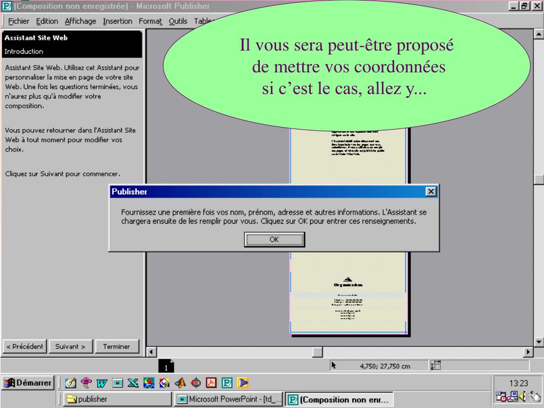The width and height of the screenshot is (544, 408).
Task: Launch MATLAB from quick launch bar
Action: pos(180,382)
